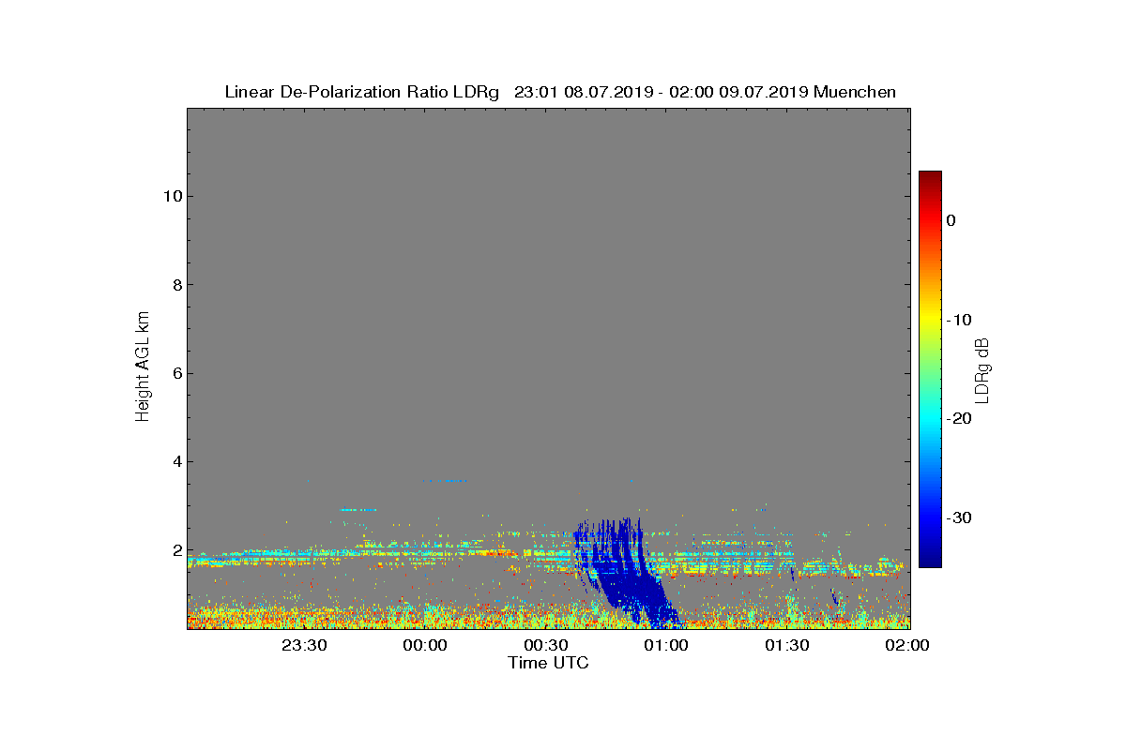Screen dimensions: 1126x750
Task: Click the height tick label 2
Action: pyautogui.click(x=175, y=550)
